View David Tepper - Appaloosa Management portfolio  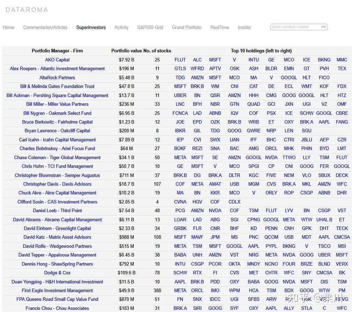[57, 255]
